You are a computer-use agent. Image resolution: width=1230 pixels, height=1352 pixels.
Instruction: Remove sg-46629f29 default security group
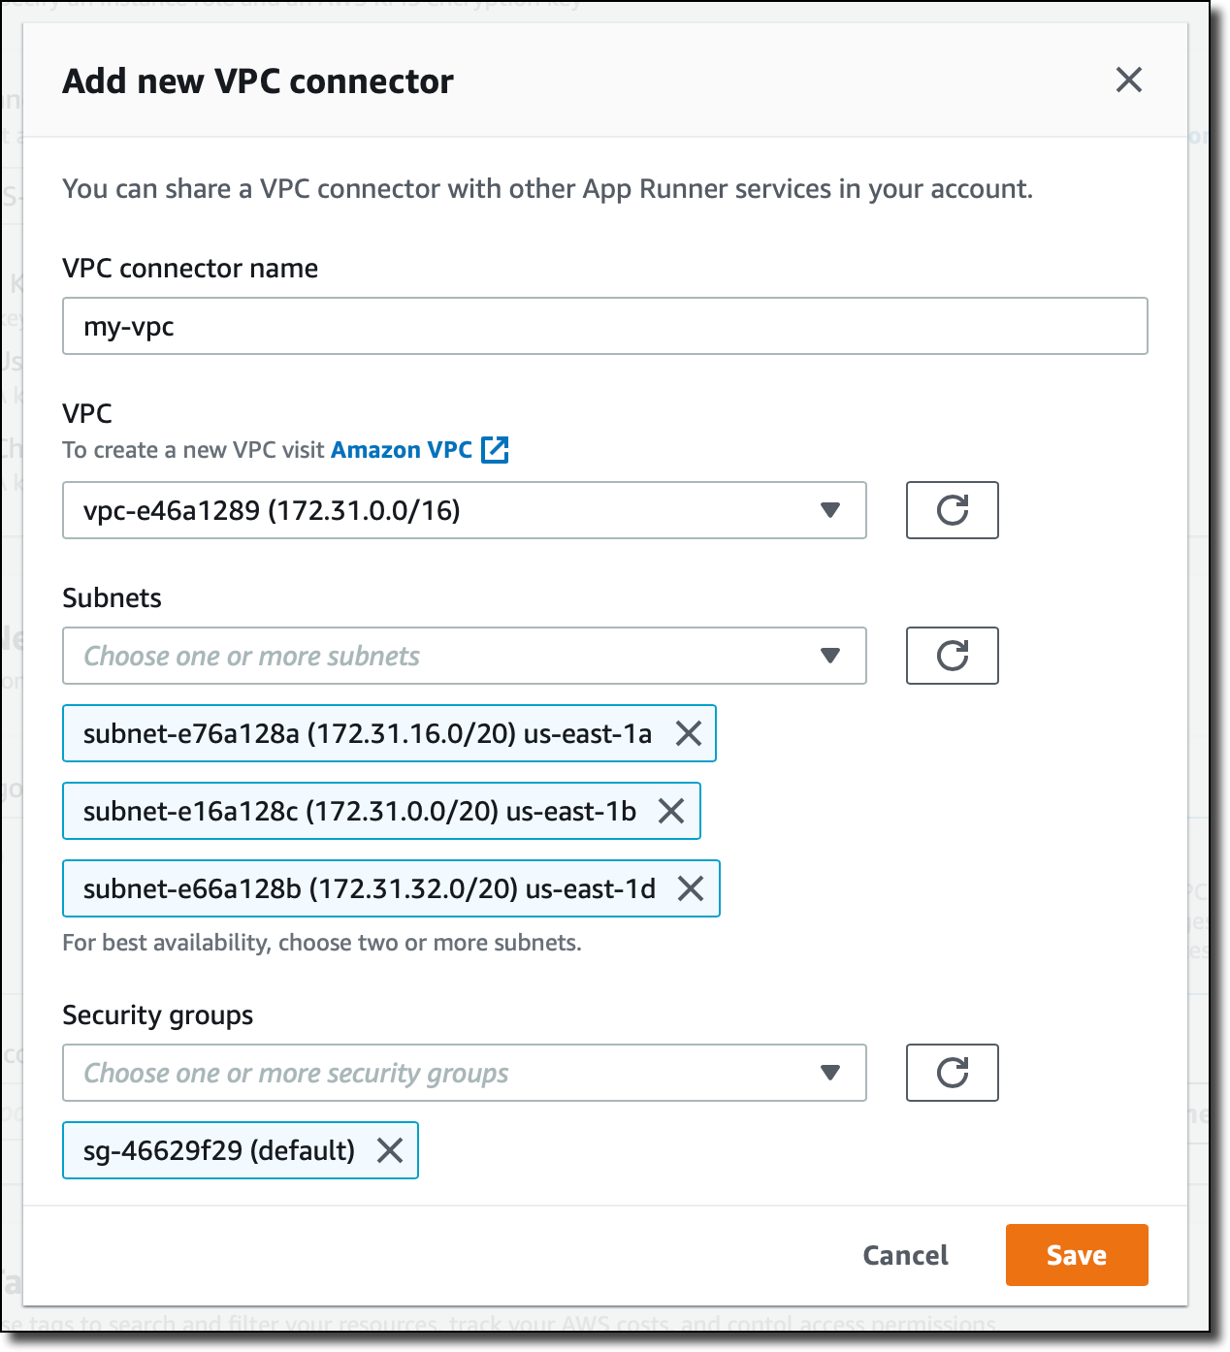[390, 1150]
